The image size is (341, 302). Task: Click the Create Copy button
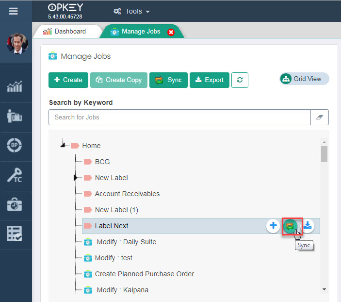118,80
